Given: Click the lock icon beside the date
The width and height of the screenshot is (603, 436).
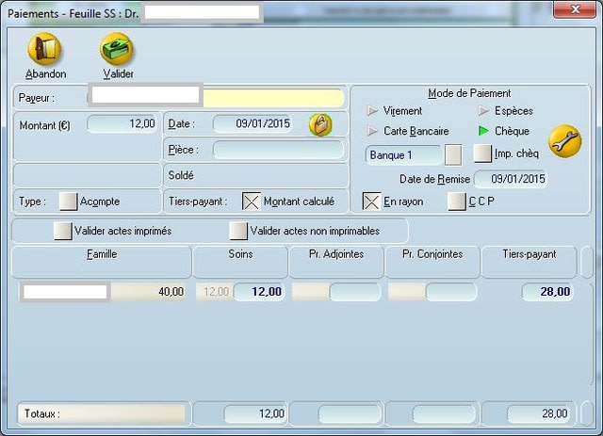Looking at the screenshot, I should [320, 124].
